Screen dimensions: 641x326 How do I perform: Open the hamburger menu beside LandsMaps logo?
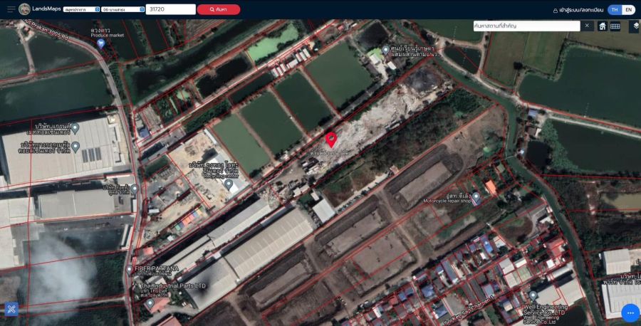coord(11,9)
